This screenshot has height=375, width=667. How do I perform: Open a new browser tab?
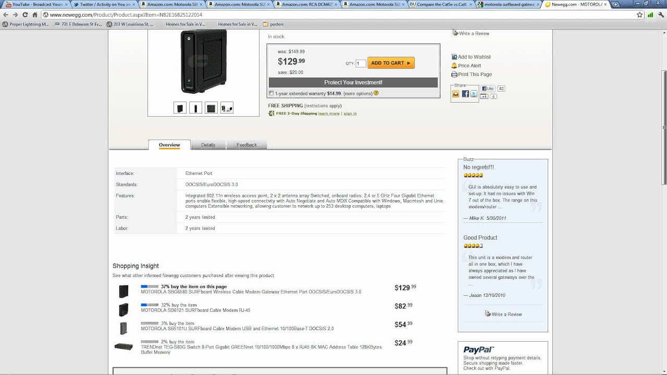[x=615, y=4]
